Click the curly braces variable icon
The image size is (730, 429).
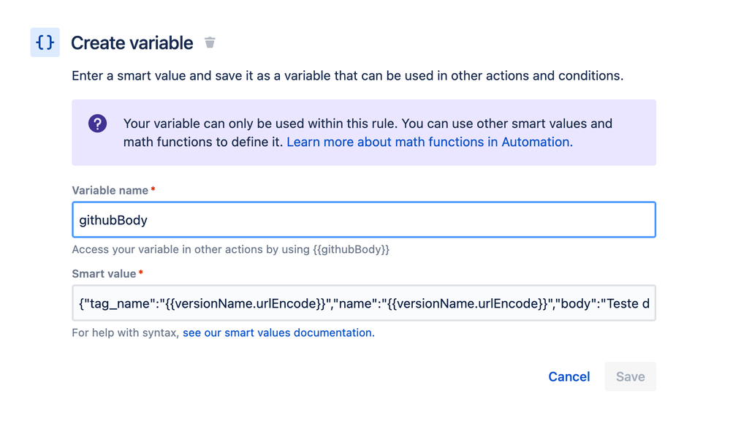45,42
